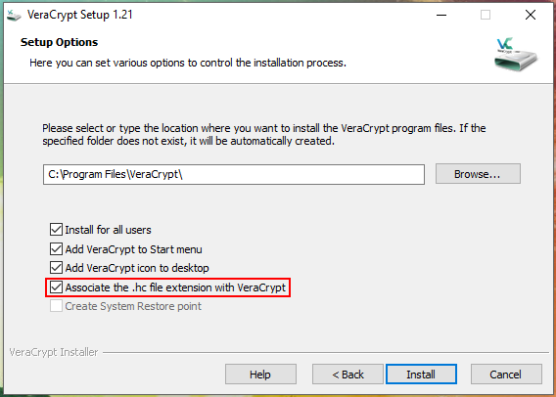Click the VeraCrypt Setup 1.21 title text

point(80,15)
